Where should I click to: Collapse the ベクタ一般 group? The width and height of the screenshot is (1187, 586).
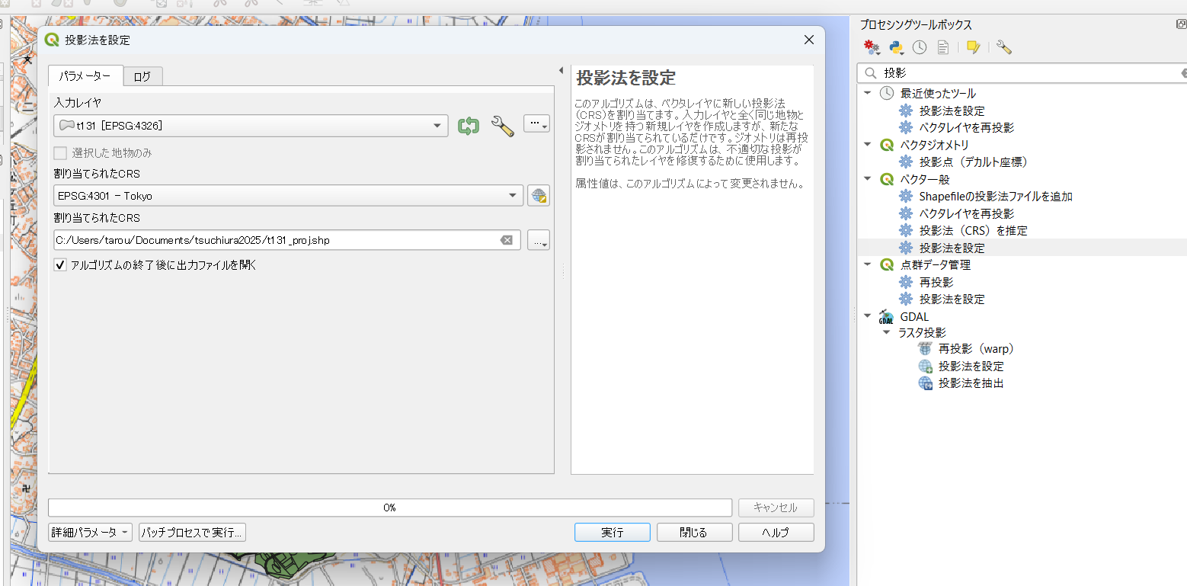coord(867,179)
